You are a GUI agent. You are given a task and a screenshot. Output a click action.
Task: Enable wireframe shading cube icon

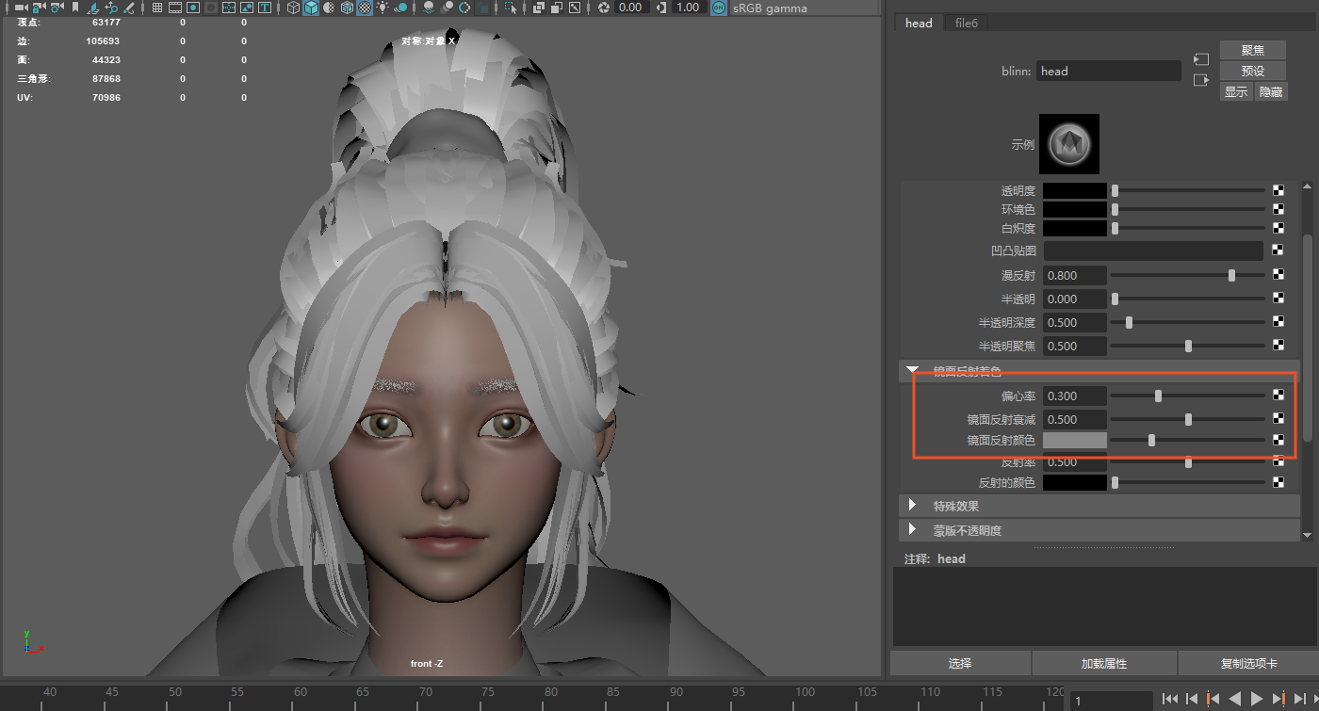(x=293, y=8)
